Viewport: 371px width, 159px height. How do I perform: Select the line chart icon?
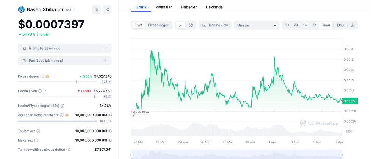tap(181, 25)
